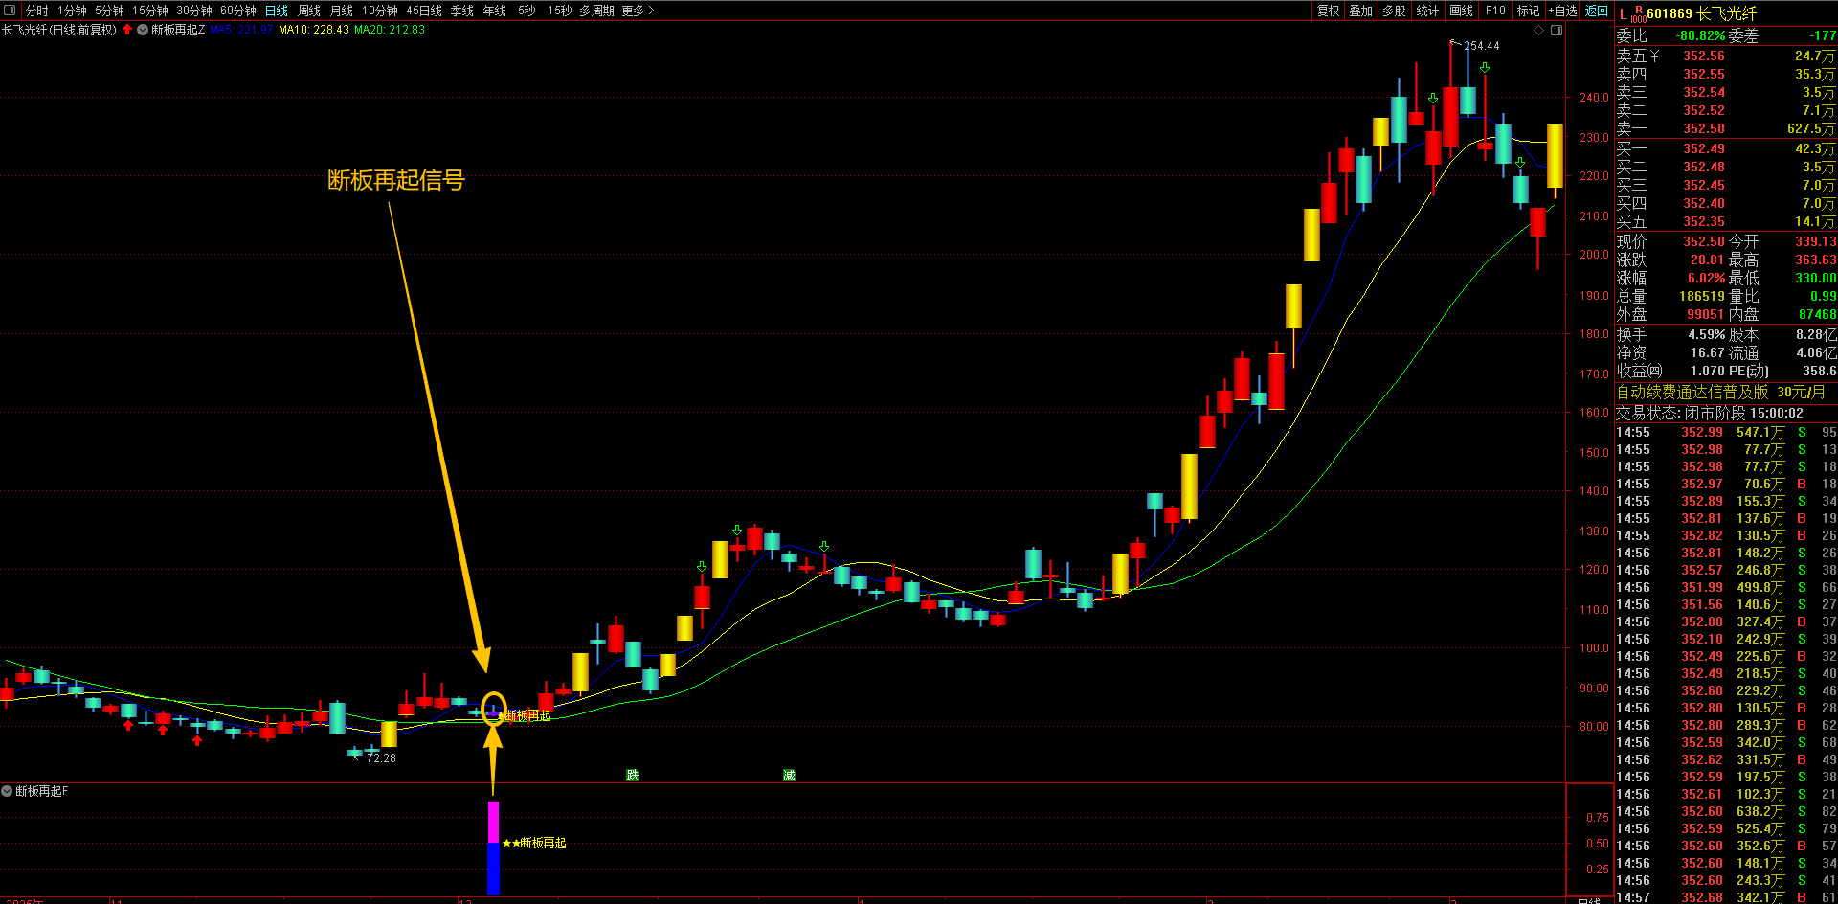
Task: Click the 减 marker on the time axis
Action: [x=789, y=775]
